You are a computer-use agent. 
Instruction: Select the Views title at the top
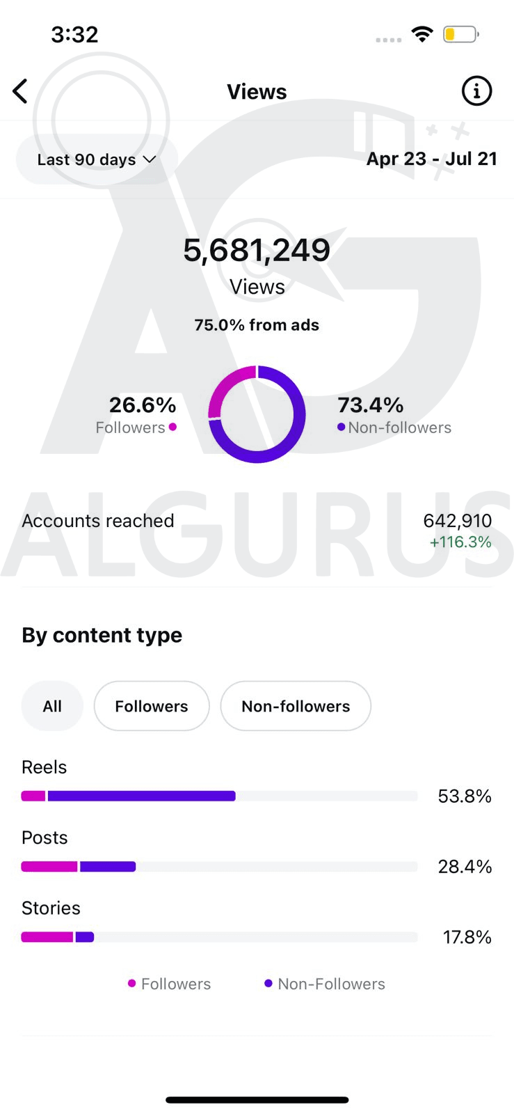tap(257, 91)
